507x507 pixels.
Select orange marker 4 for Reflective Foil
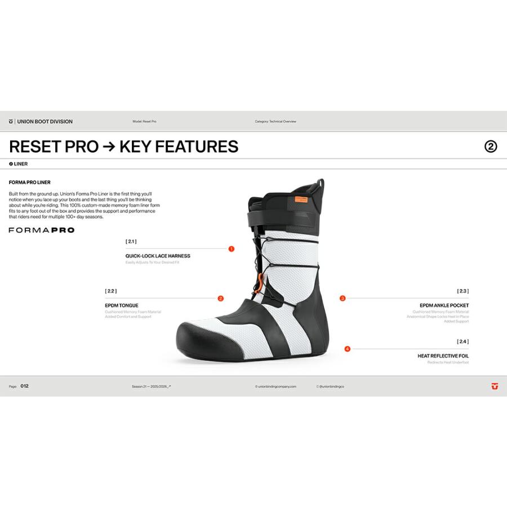pos(347,349)
